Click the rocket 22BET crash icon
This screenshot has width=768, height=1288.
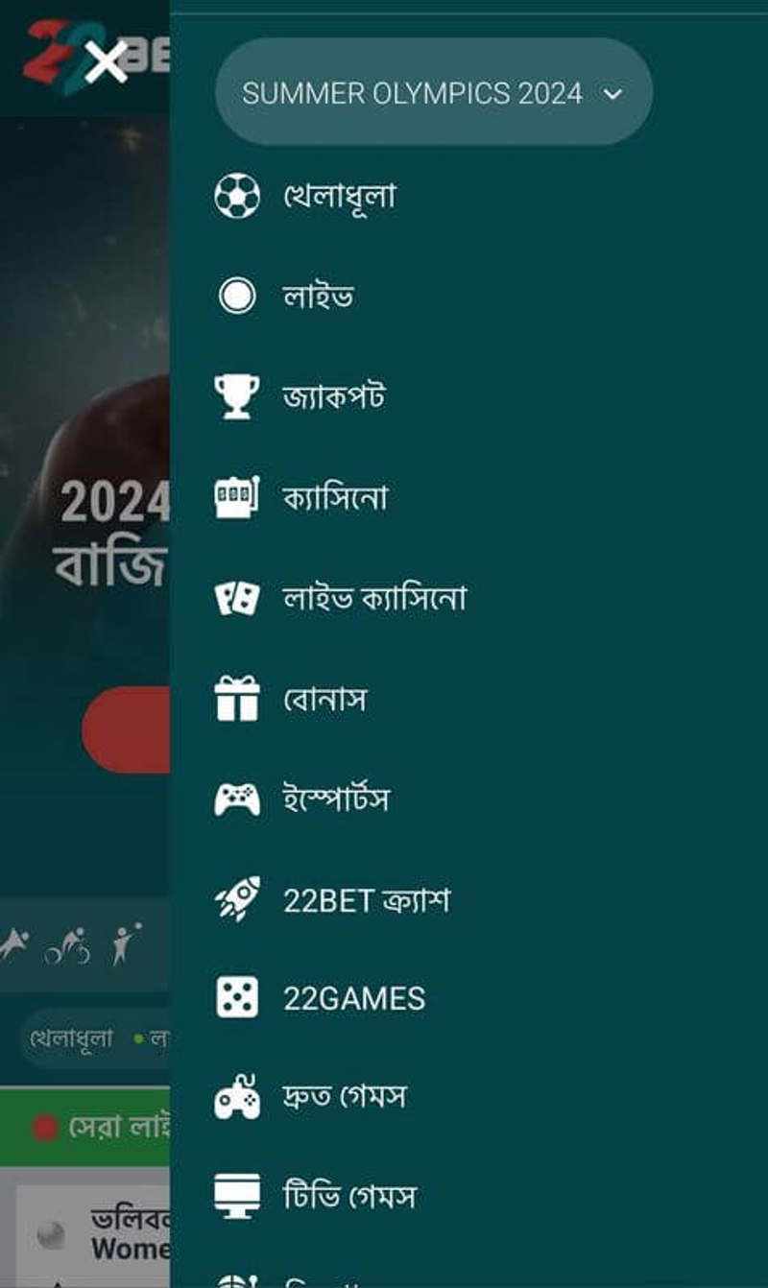pyautogui.click(x=236, y=899)
